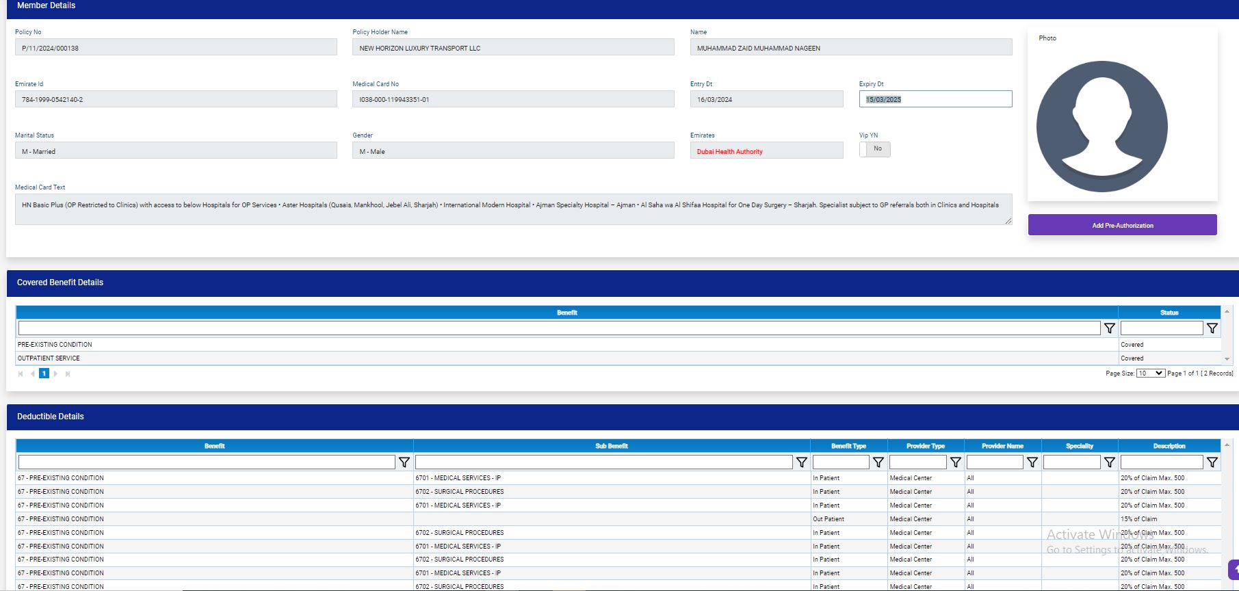Click the Sub Benefit filter text box
The height and width of the screenshot is (591, 1239).
(603, 462)
